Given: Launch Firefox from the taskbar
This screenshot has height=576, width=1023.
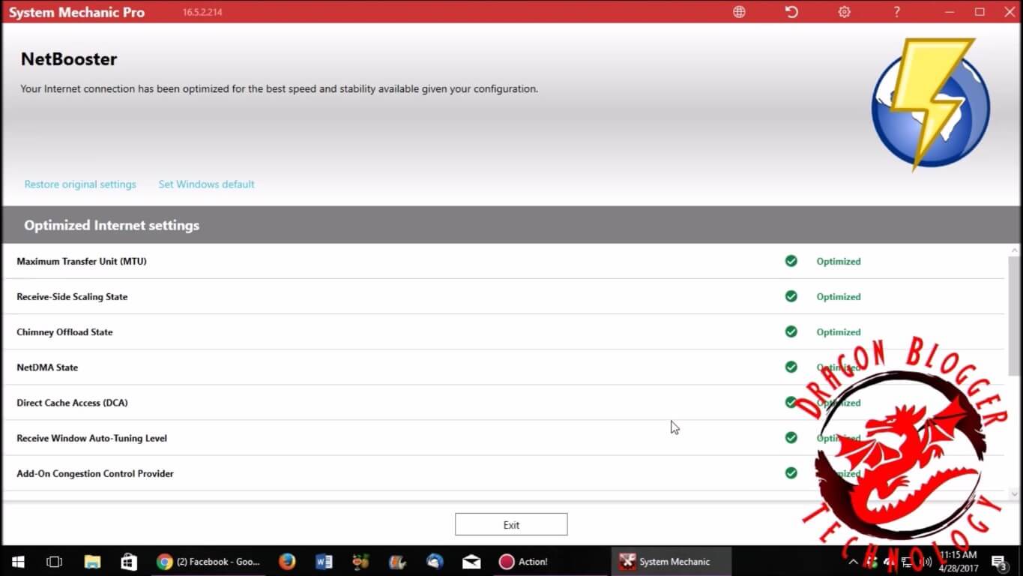Looking at the screenshot, I should pyautogui.click(x=286, y=562).
